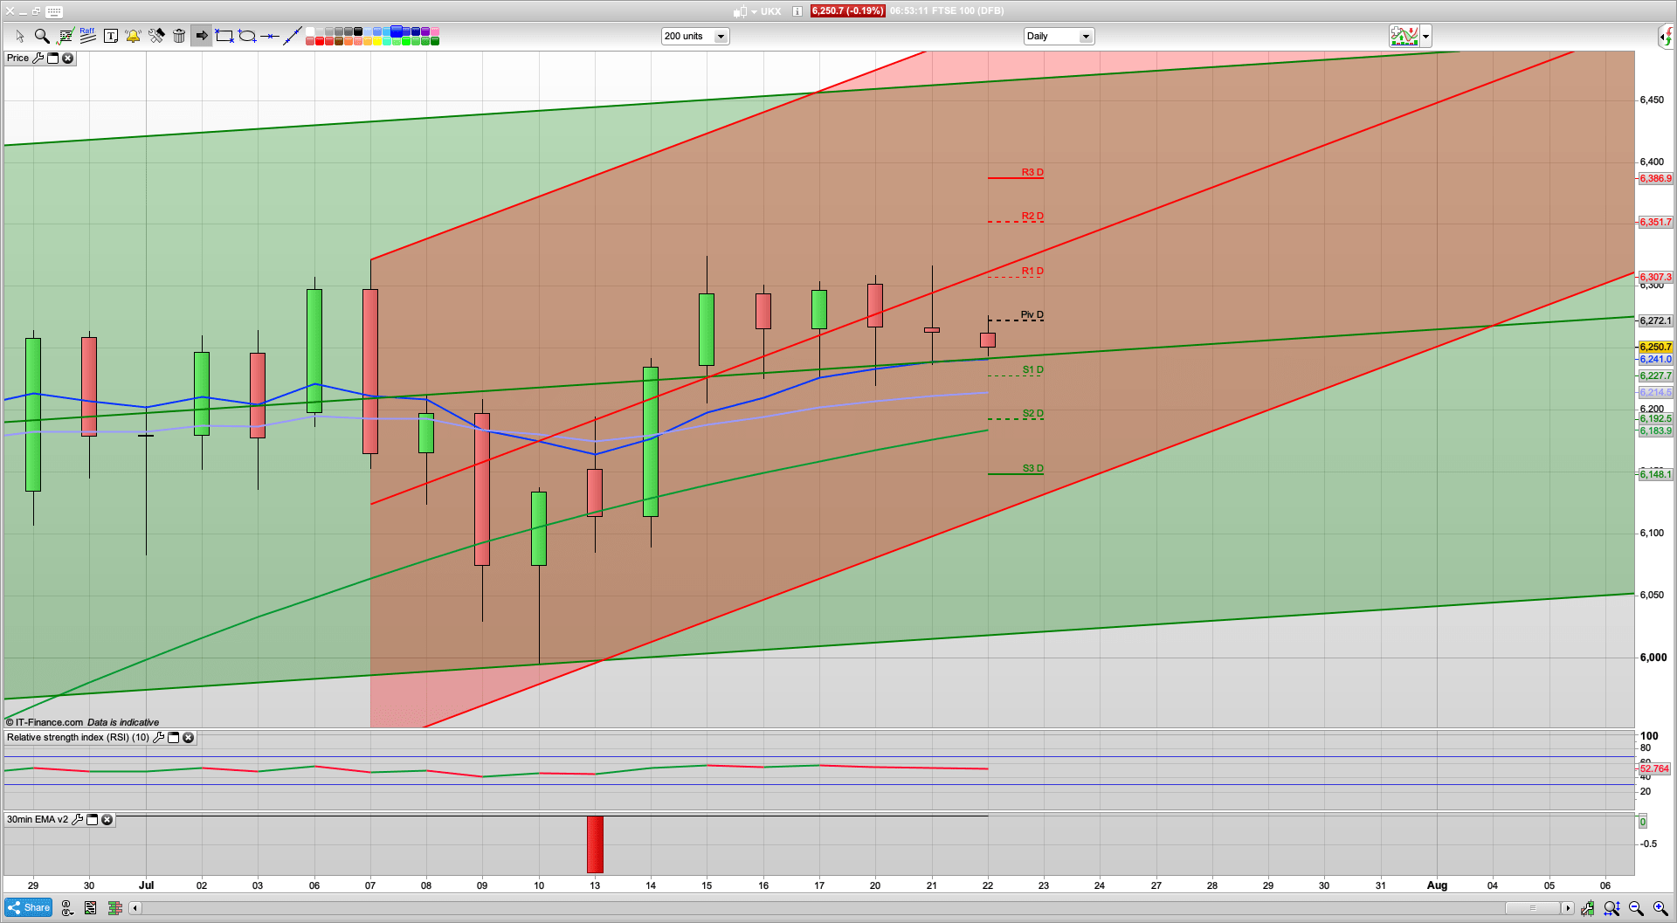Select the trash delete drawings tool

click(x=179, y=36)
